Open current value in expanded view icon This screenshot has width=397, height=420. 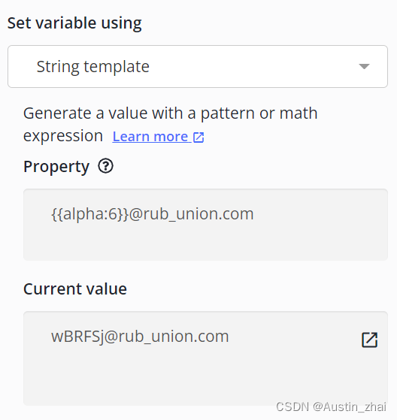370,340
